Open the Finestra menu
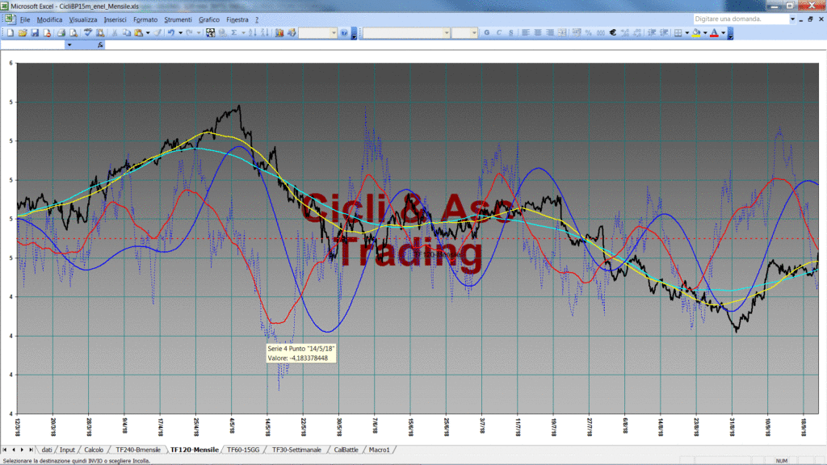The height and width of the screenshot is (465, 827). 237,19
